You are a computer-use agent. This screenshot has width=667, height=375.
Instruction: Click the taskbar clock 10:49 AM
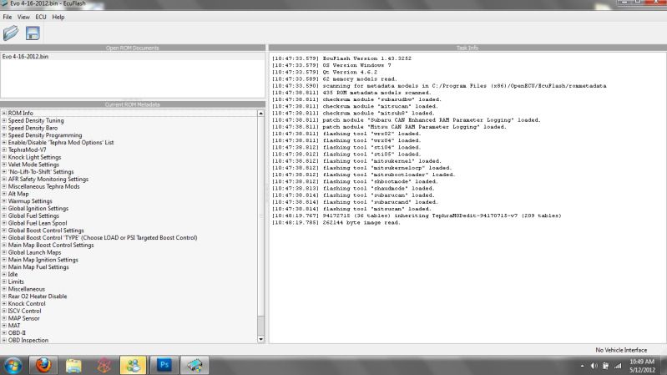642,362
